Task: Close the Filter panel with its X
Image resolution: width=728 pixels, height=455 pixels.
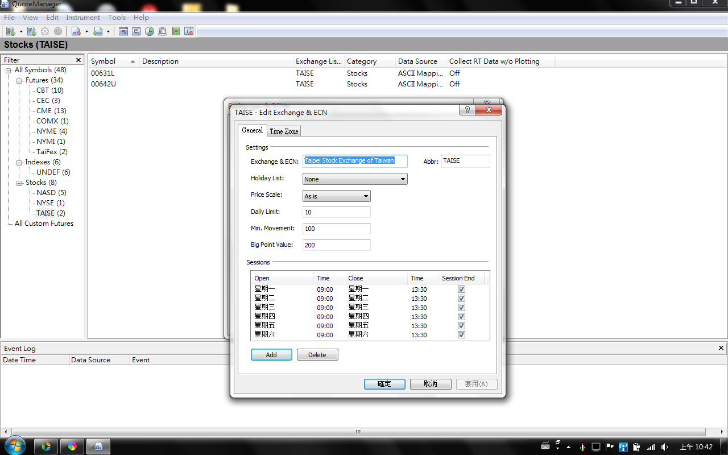Action: coord(78,60)
